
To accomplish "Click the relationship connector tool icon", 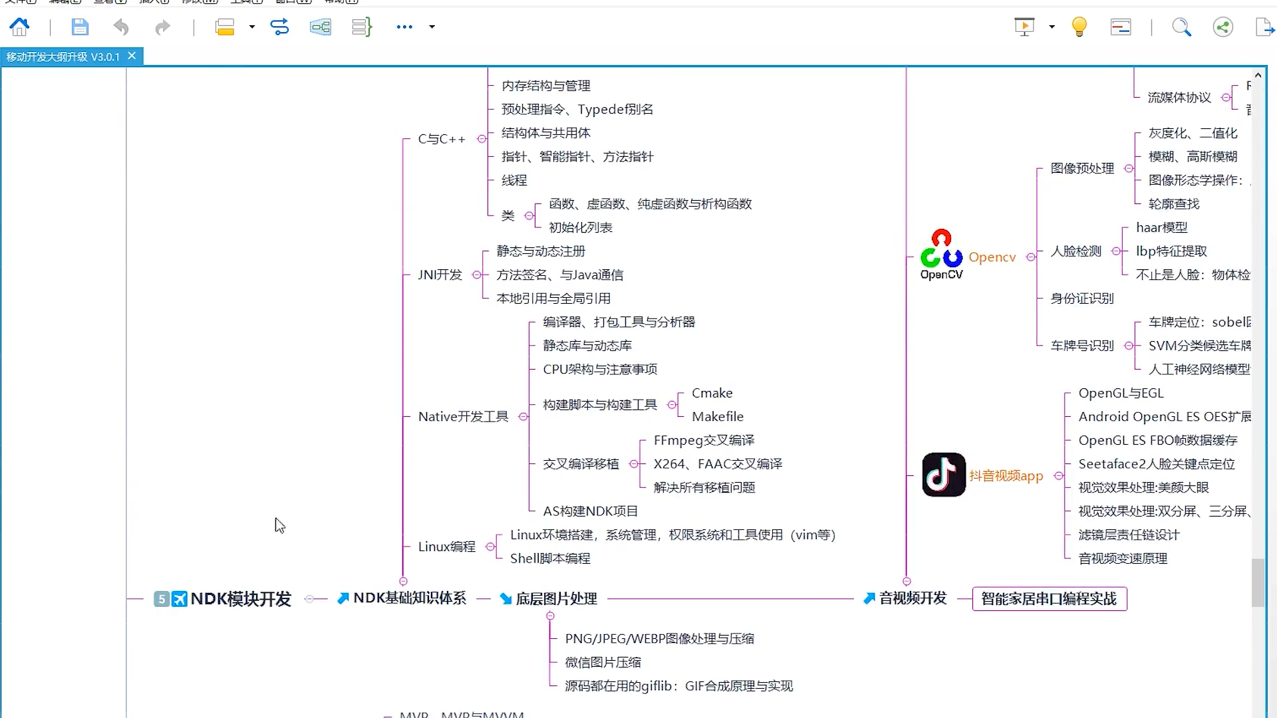I will [x=279, y=27].
